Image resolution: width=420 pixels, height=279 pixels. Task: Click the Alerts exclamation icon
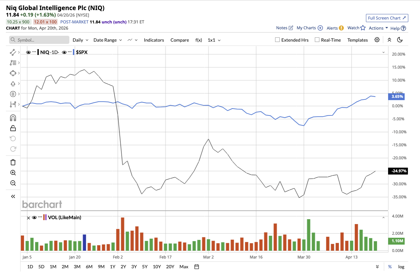341,28
